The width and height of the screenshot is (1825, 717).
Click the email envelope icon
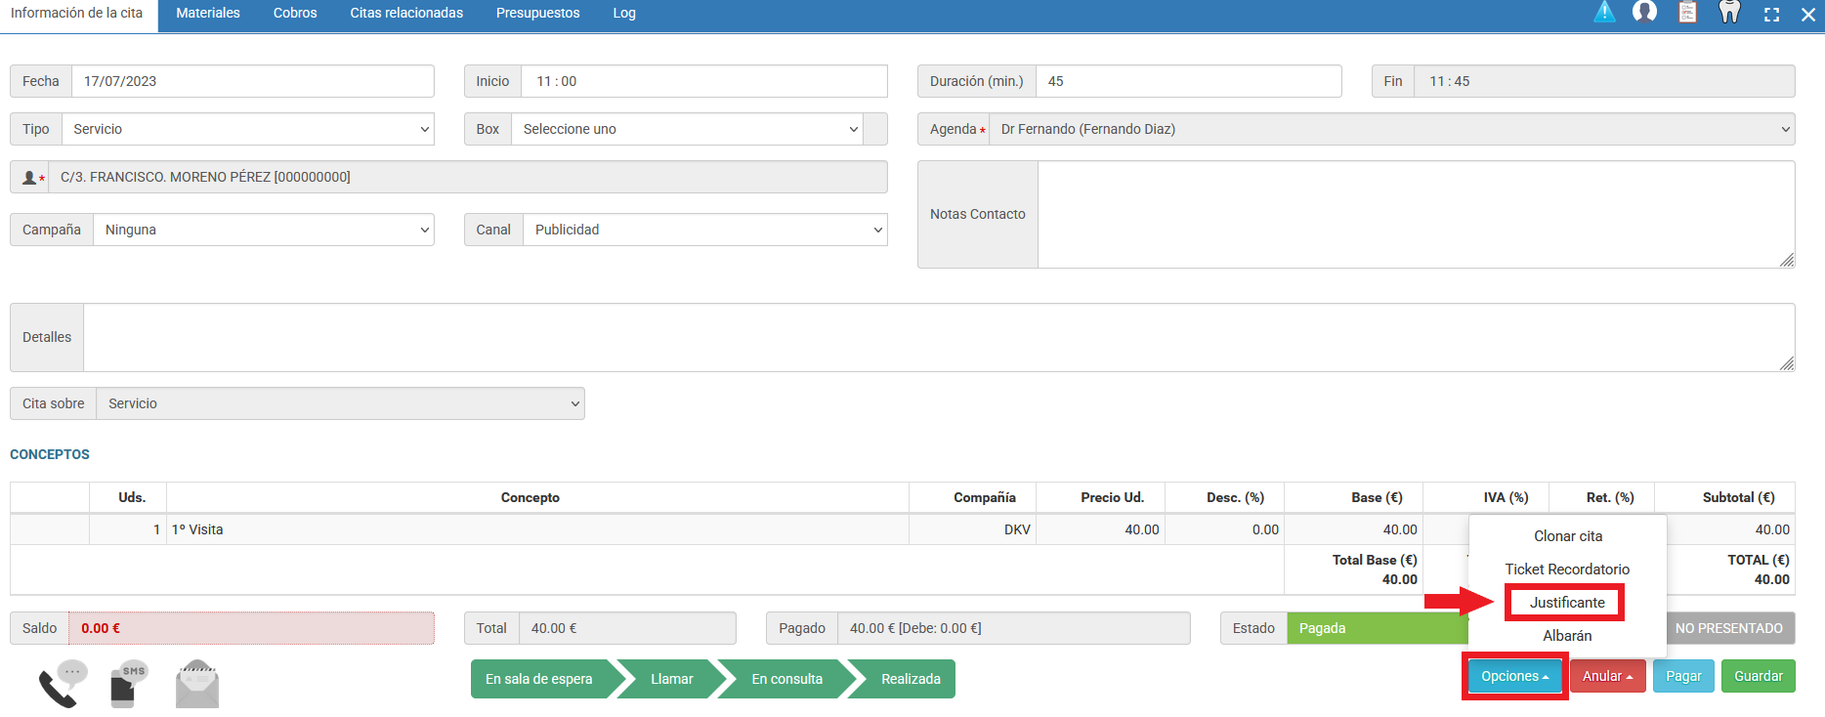tap(197, 685)
